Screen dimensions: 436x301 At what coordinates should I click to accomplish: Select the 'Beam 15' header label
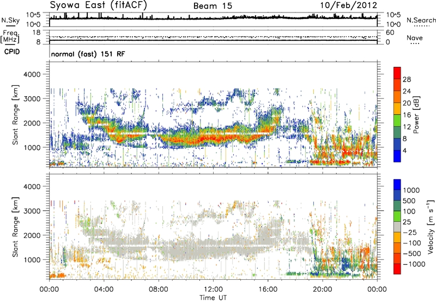(x=213, y=6)
